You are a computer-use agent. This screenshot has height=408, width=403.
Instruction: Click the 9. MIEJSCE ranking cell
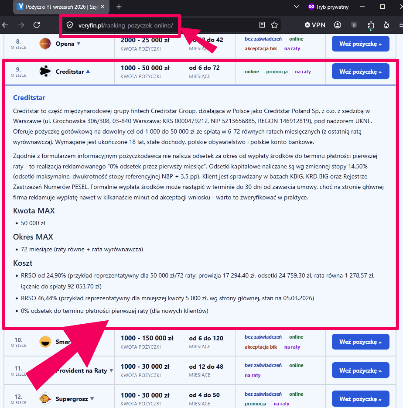(x=18, y=72)
